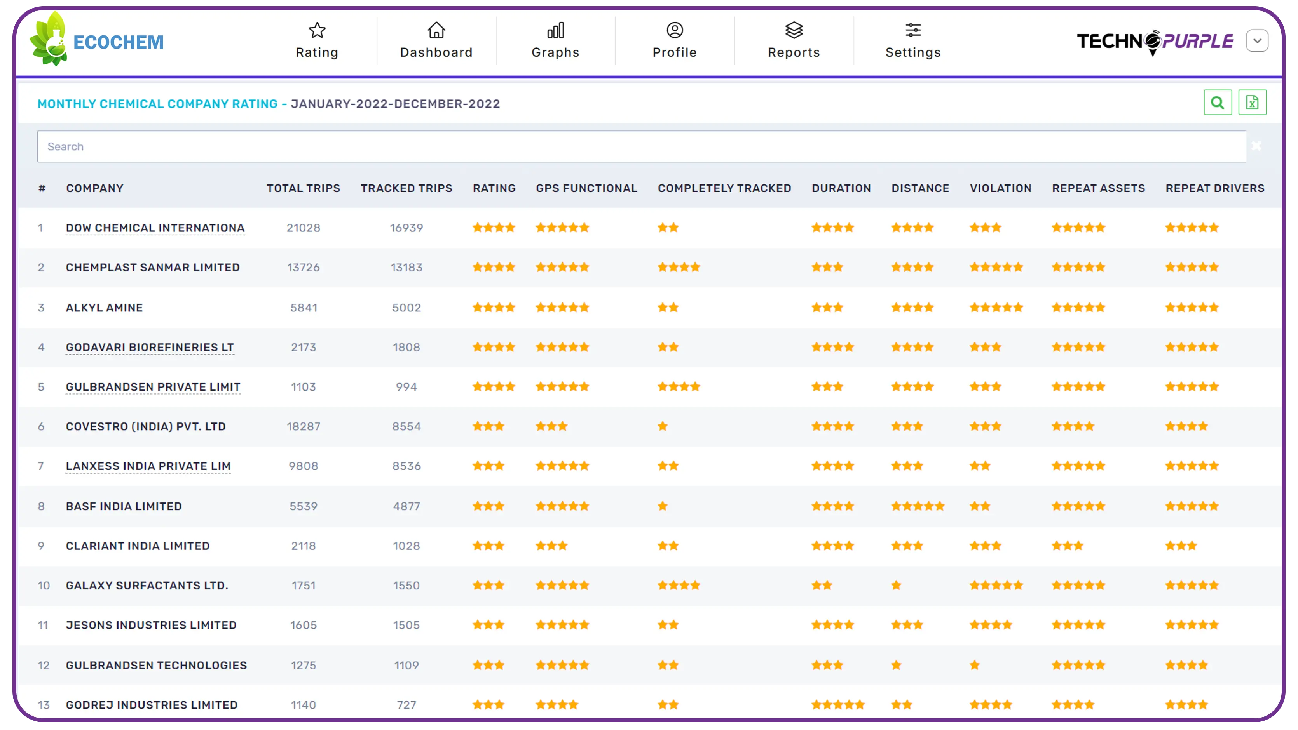Open DOW CHEMICAL INTERNATIONA company link
The height and width of the screenshot is (730, 1298).
(x=155, y=228)
